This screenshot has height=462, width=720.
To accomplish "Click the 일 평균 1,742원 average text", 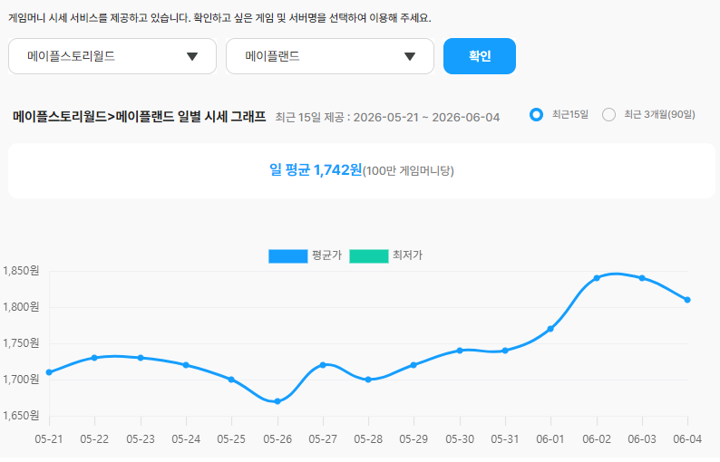I will point(316,170).
